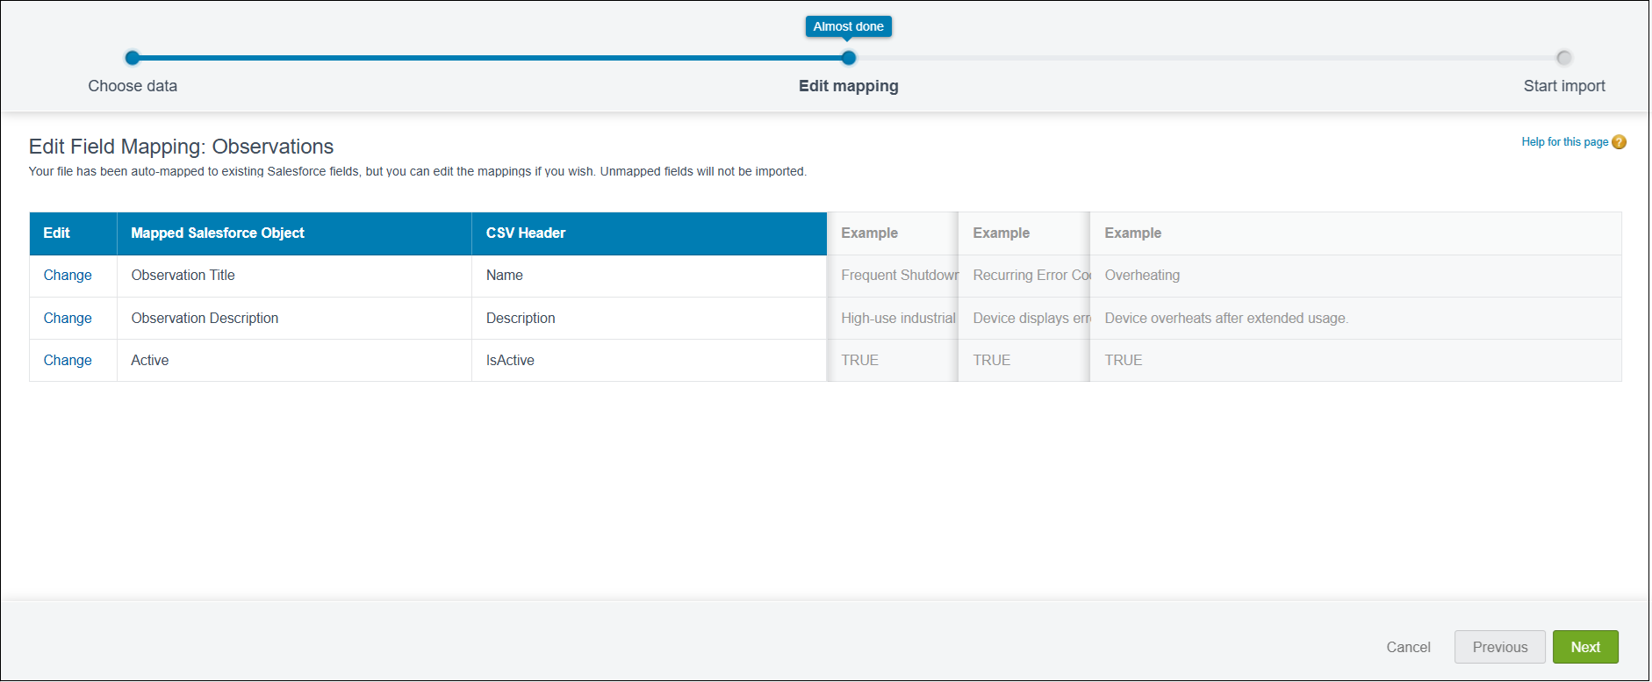Open the Help for this page link

1565,142
